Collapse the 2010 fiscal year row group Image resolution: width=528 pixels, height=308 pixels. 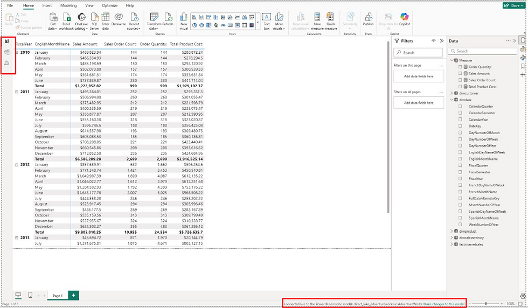17,52
